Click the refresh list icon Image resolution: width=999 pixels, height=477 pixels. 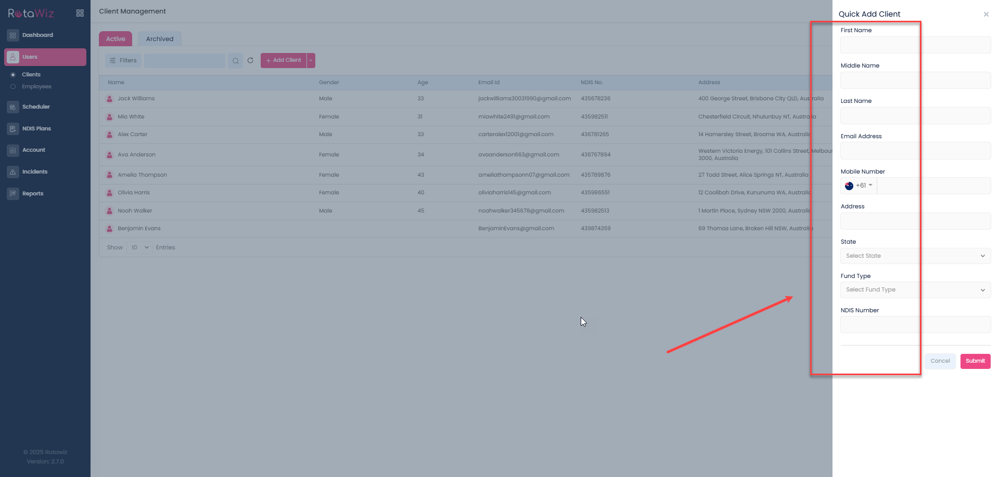(250, 61)
